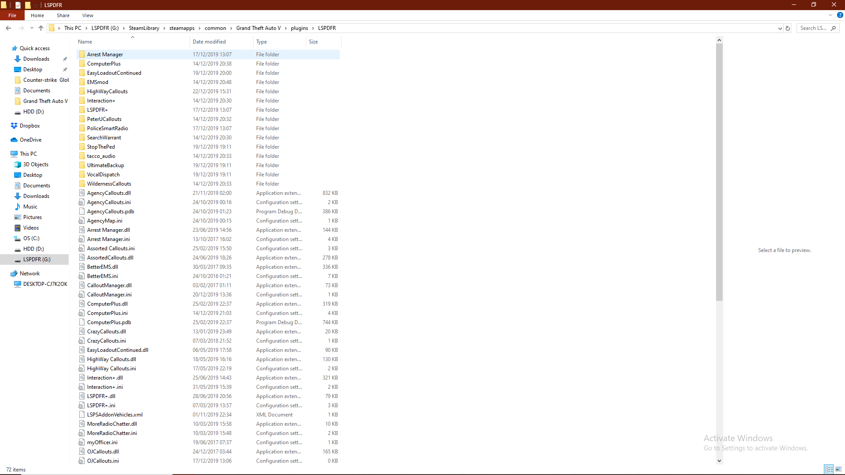The width and height of the screenshot is (845, 475).
Task: Open the File menu
Action: tap(12, 15)
